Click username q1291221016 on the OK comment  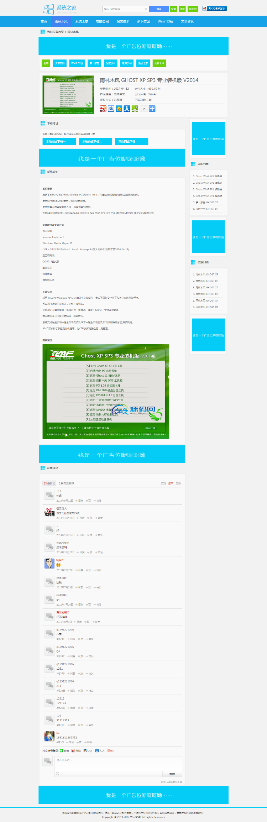[65, 647]
